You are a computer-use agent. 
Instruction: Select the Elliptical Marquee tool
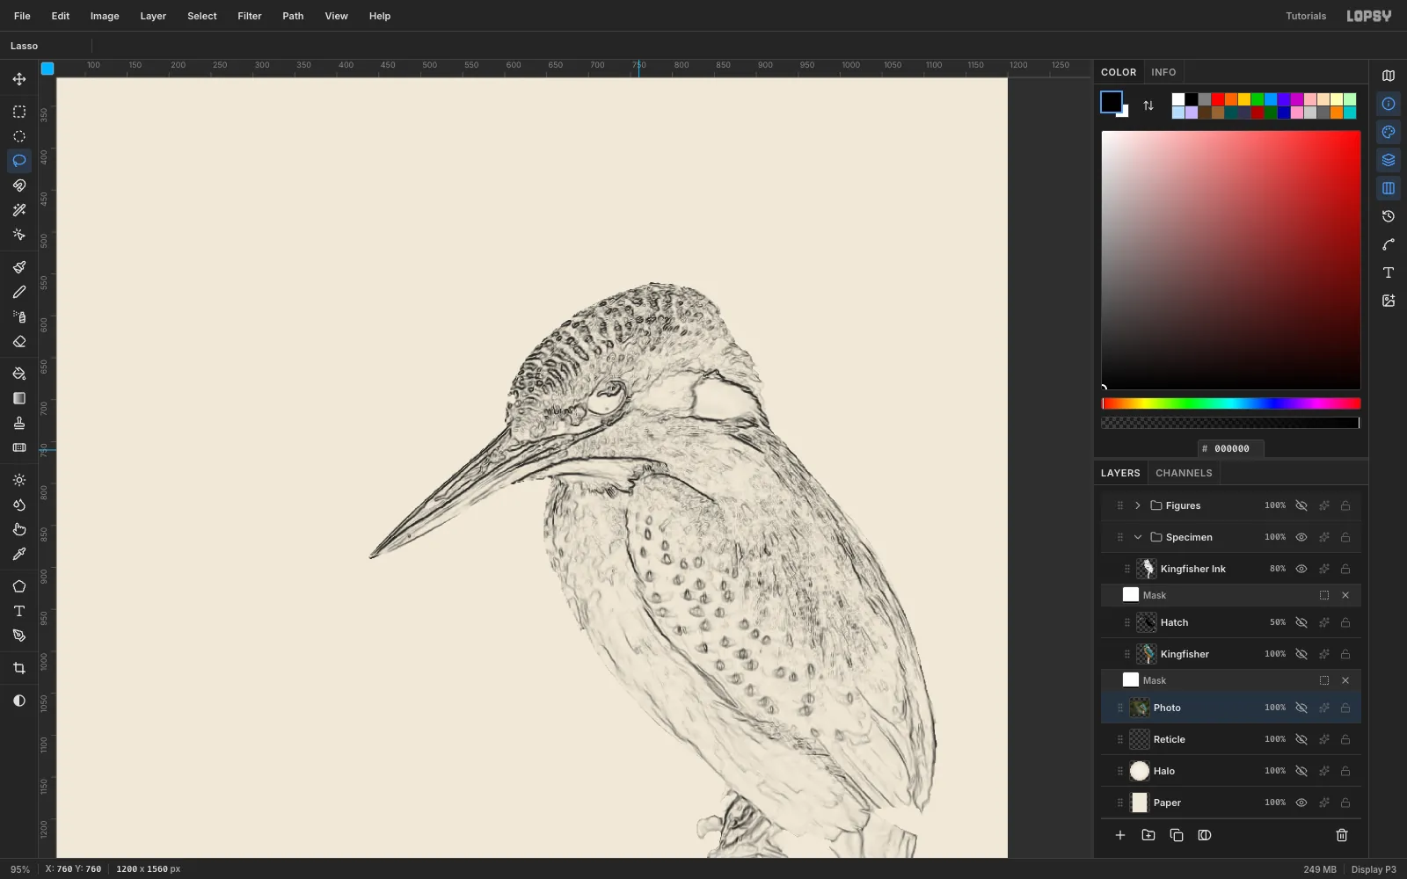19,136
